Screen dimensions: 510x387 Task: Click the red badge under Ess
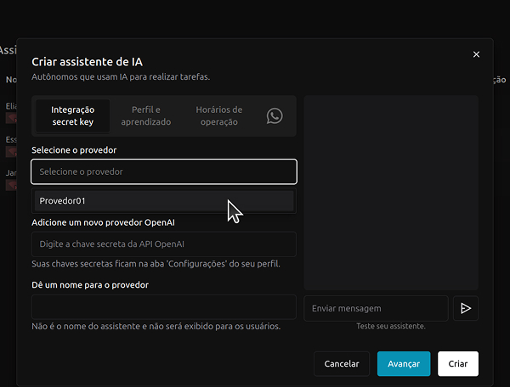pyautogui.click(x=11, y=152)
